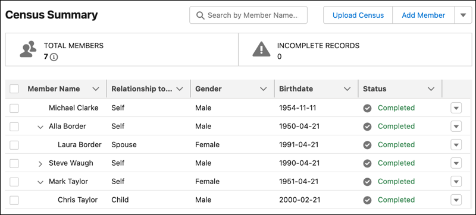Screen dimensions: 476x215
Task: Click the Child relationship cell
Action: 120,200
